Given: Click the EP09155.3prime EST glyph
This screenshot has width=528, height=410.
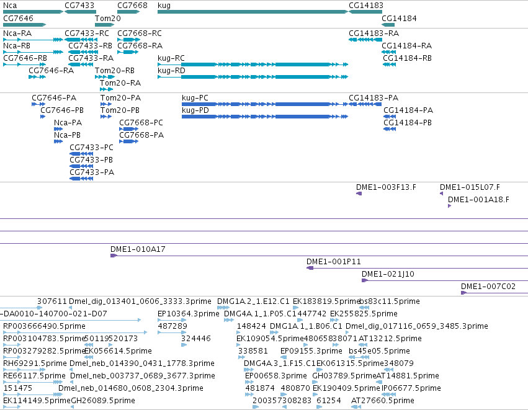Looking at the screenshot, I should click(284, 357).
